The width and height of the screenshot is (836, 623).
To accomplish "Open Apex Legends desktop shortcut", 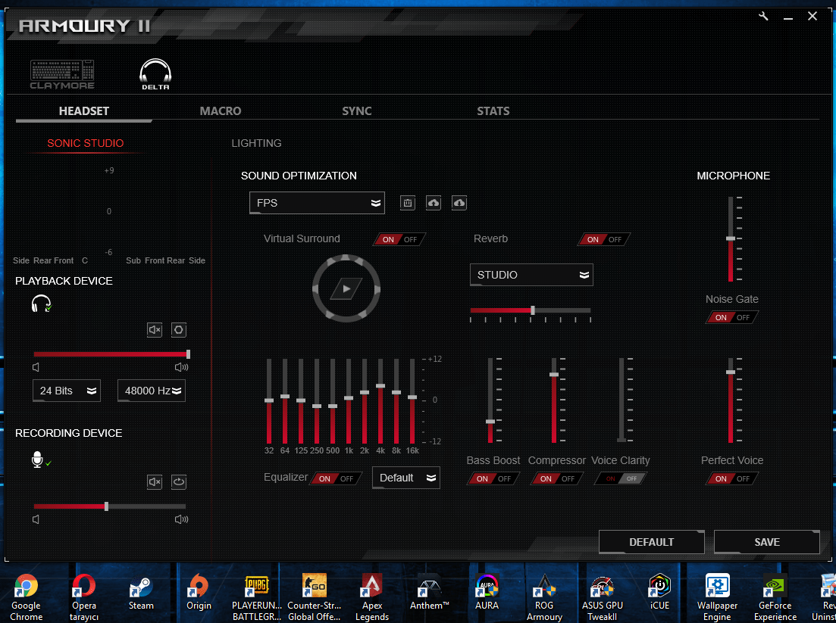I will coord(372,597).
